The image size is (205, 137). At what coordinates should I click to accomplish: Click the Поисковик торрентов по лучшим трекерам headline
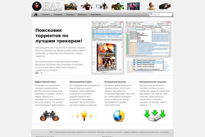(x=59, y=36)
